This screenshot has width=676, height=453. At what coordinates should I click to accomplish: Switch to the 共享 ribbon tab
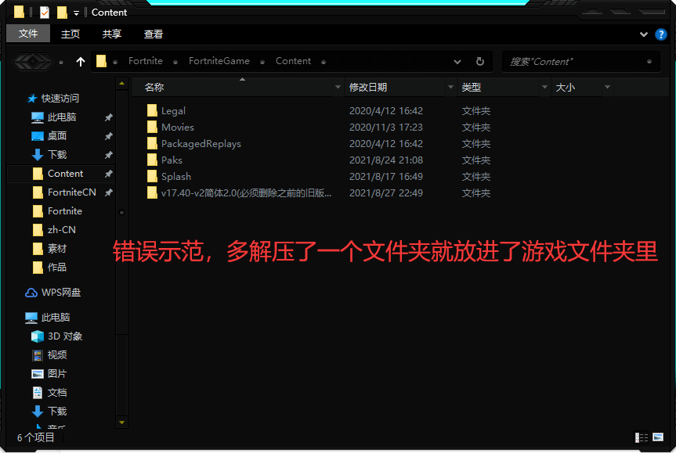112,34
